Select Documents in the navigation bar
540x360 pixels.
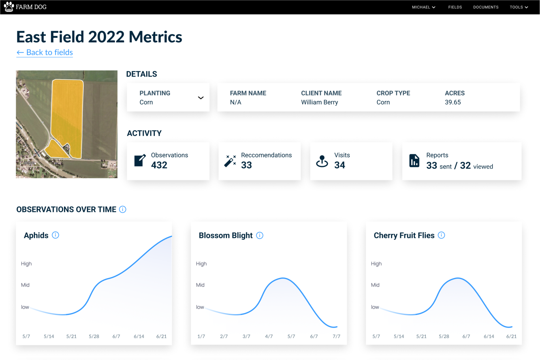pos(486,7)
